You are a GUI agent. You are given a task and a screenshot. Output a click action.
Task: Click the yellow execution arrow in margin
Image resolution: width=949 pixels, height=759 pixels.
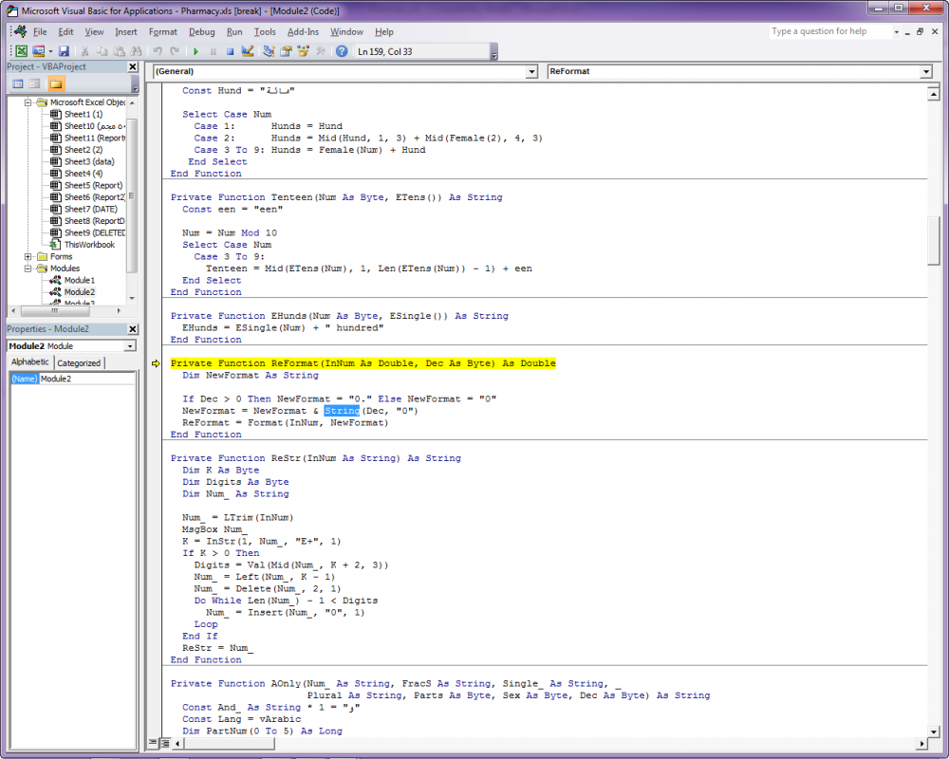[x=156, y=363]
